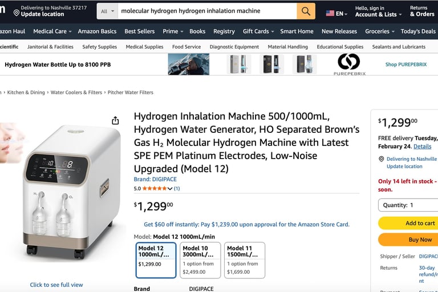
Task: Click Hydrogen Water Bottle 8100 PPB headline
Action: tap(58, 64)
